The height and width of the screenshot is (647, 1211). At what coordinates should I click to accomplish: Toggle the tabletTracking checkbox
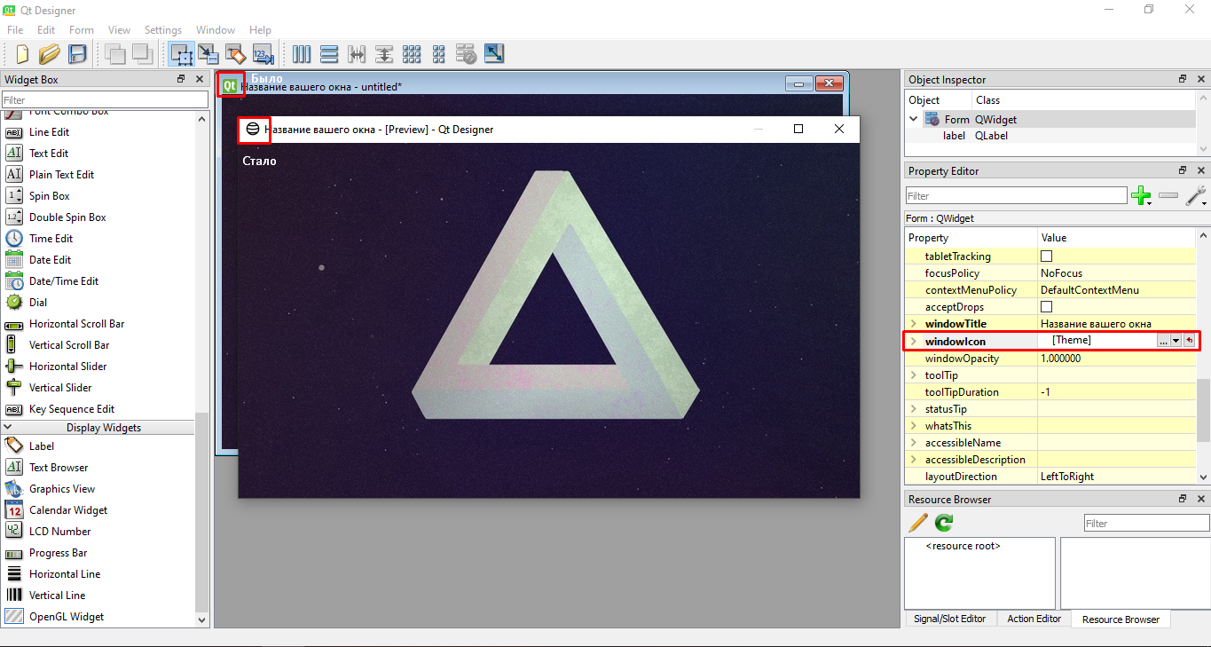coord(1046,256)
